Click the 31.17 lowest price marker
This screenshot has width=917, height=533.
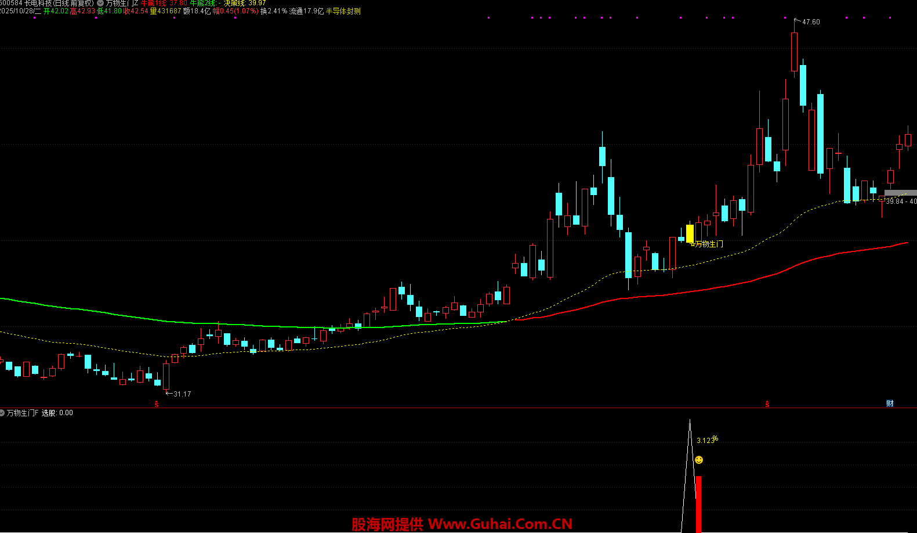click(182, 394)
